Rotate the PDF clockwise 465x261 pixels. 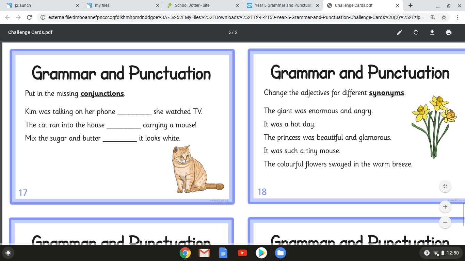pos(416,32)
